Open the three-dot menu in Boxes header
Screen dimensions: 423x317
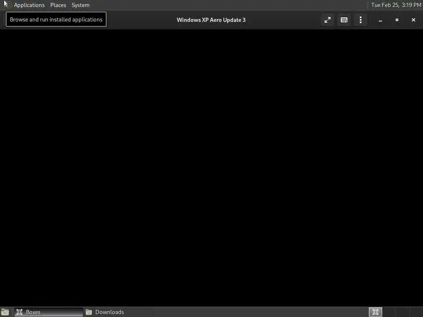click(x=360, y=20)
